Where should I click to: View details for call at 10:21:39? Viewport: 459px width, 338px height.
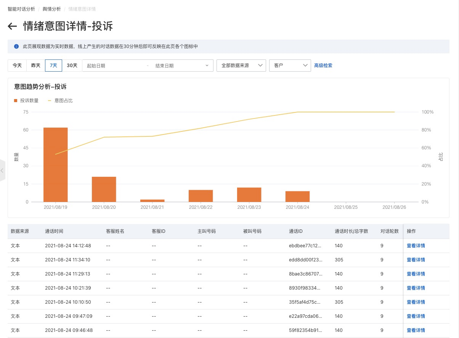(x=416, y=288)
